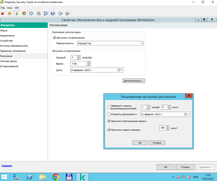217x181 pixels.
Task: Click the green play VM toolbar icon
Action: point(17,13)
